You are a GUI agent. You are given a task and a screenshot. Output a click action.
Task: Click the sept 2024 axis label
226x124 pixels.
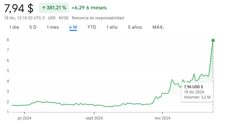[x=94, y=118]
